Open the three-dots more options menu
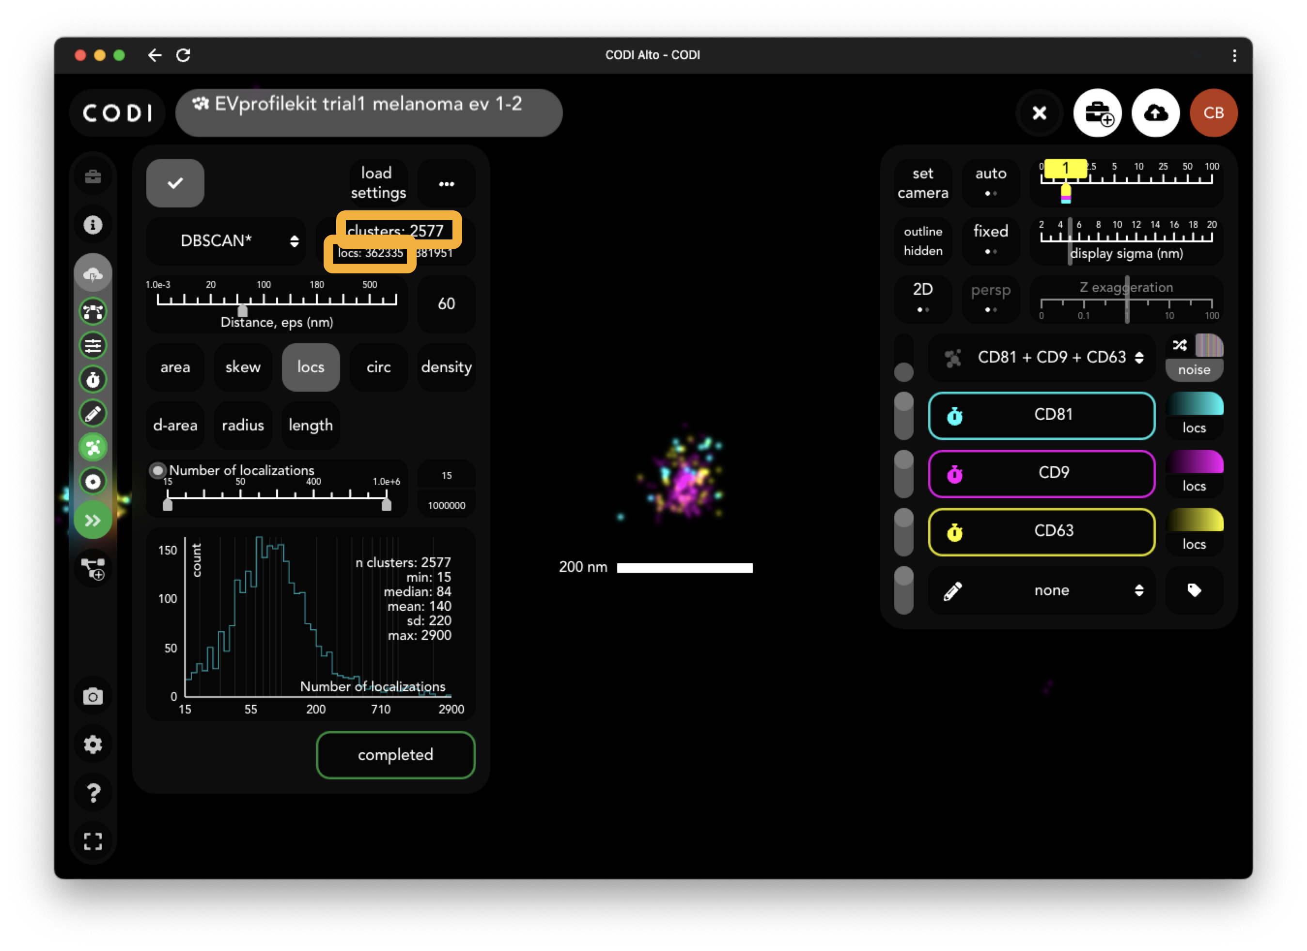 pos(447,183)
